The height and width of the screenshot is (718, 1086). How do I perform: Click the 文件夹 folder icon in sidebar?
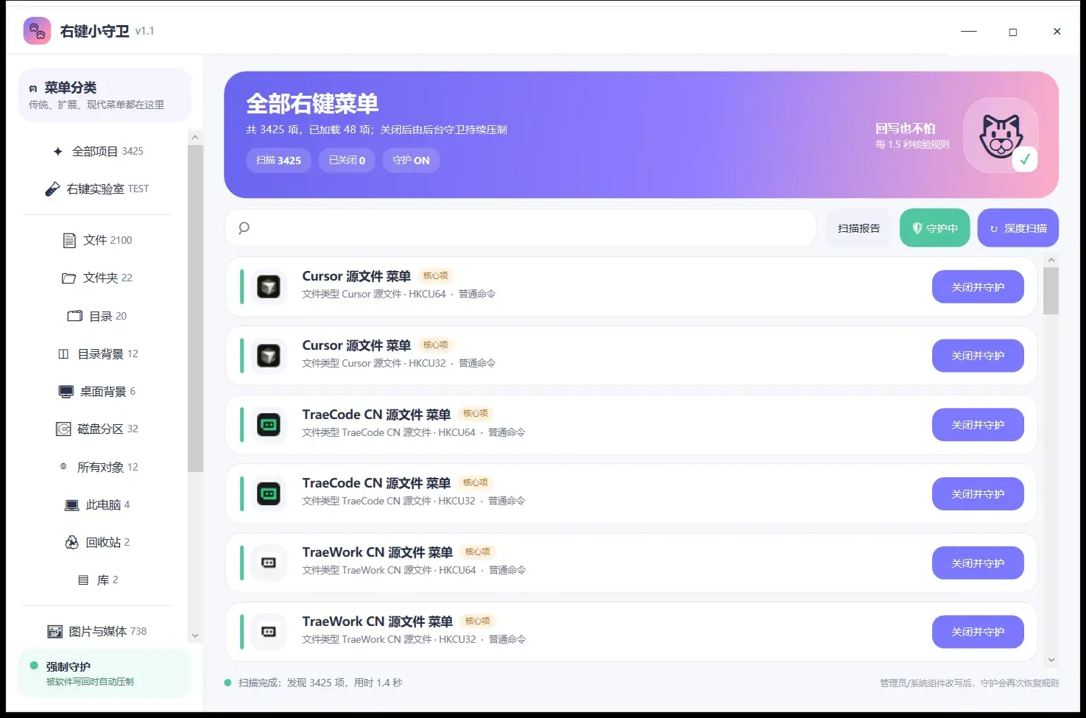tap(68, 278)
